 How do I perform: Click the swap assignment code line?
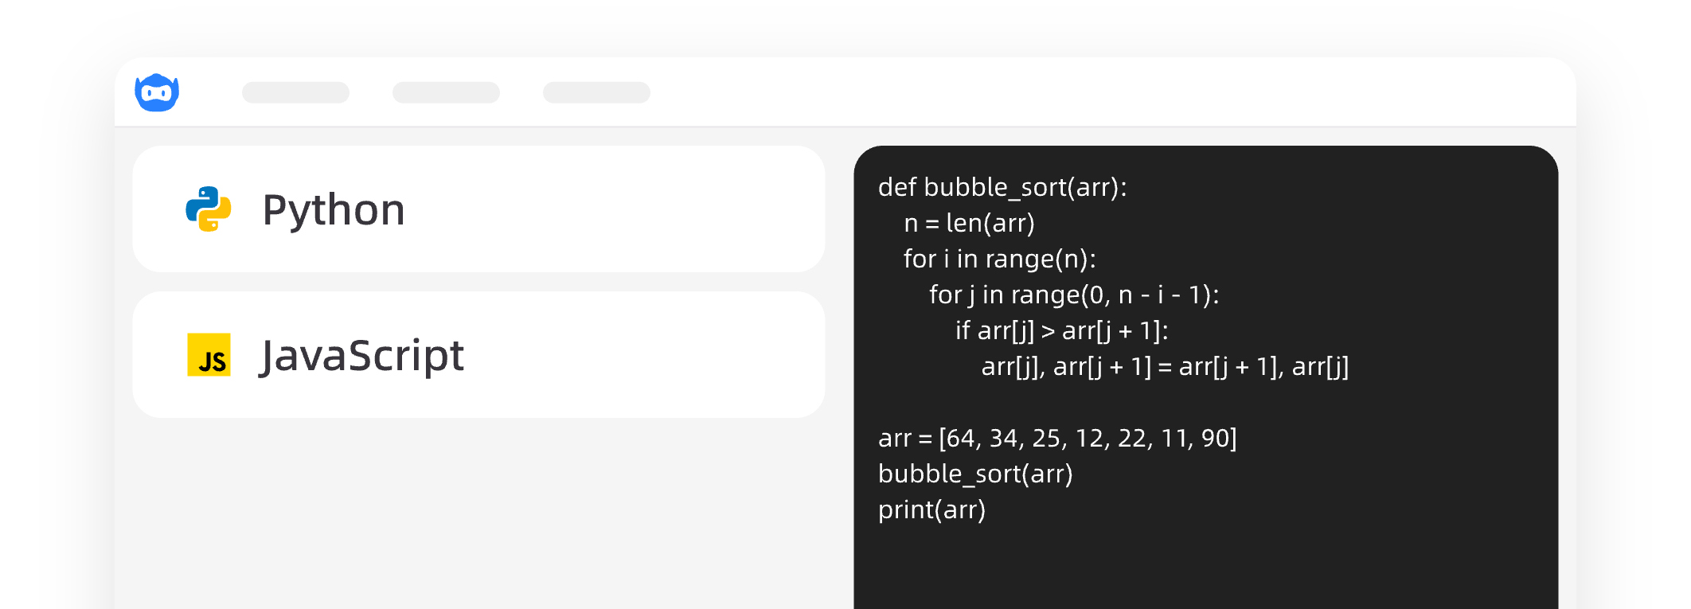tap(1165, 367)
